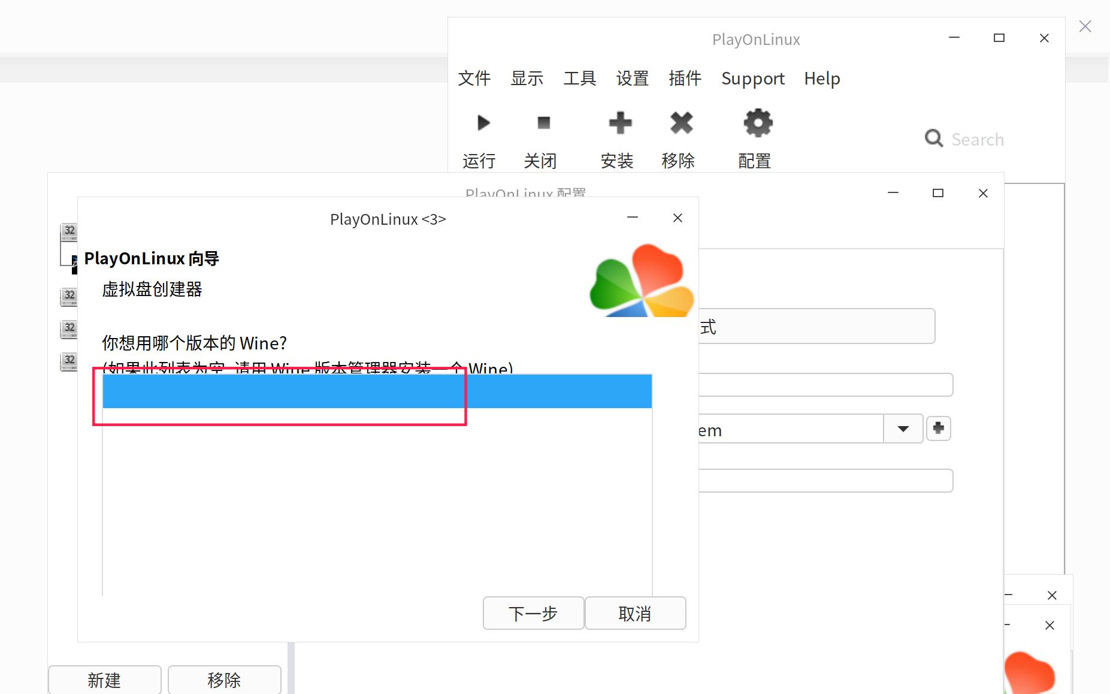The height and width of the screenshot is (694, 1110).
Task: Select the 安装 (Install) plus icon
Action: [x=621, y=123]
